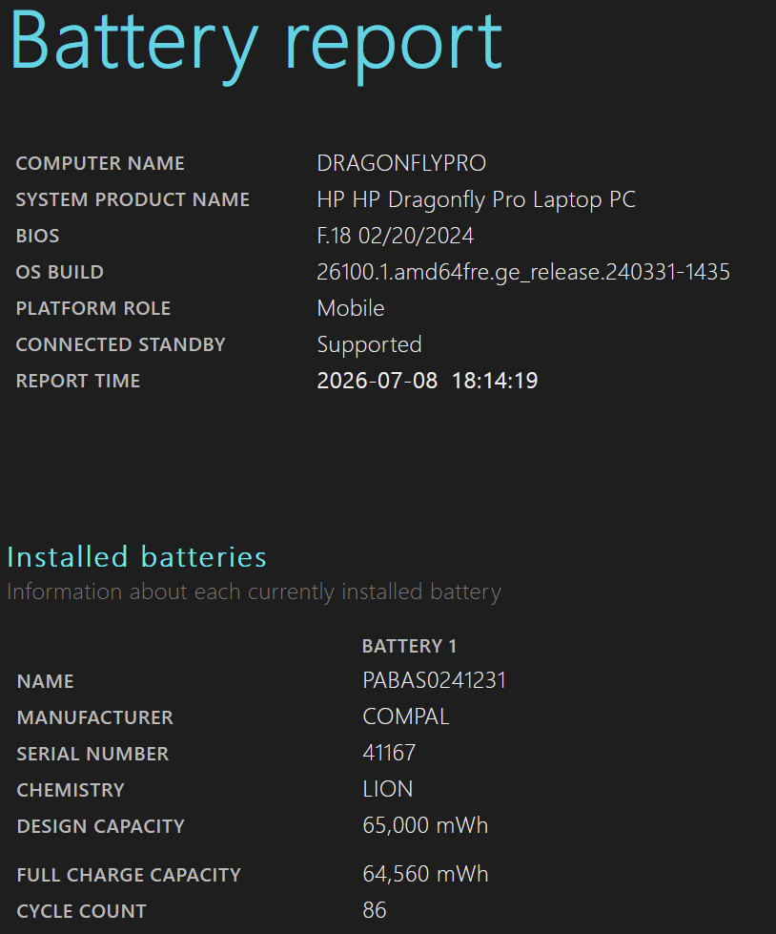
Task: Click the full charge capacity 64,560 mWh
Action: (425, 875)
